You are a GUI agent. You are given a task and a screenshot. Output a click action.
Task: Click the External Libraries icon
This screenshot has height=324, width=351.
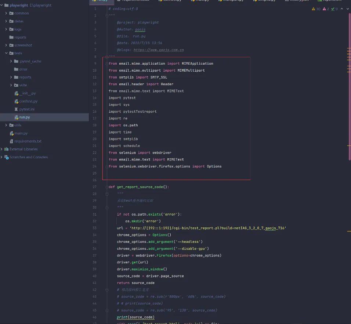[7, 149]
